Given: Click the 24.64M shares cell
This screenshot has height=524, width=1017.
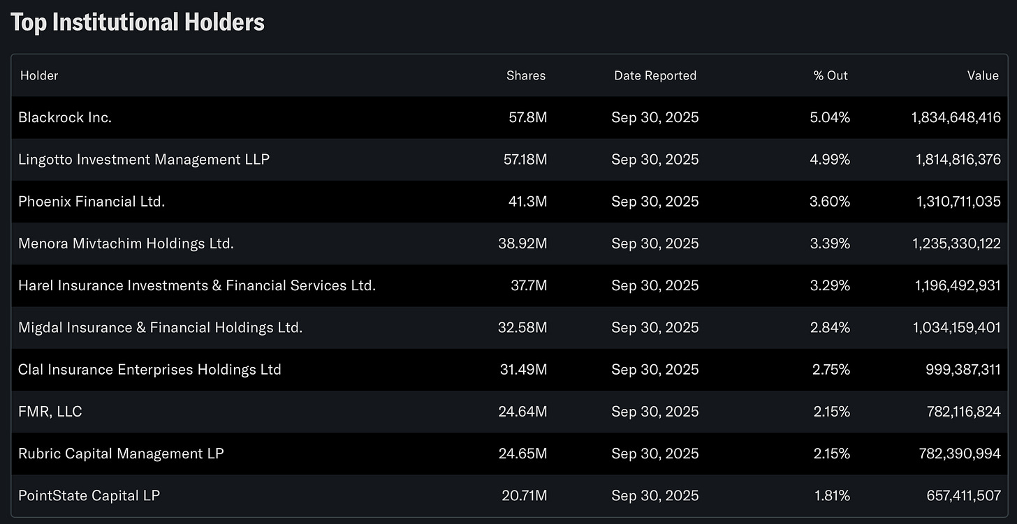Looking at the screenshot, I should click(x=523, y=412).
